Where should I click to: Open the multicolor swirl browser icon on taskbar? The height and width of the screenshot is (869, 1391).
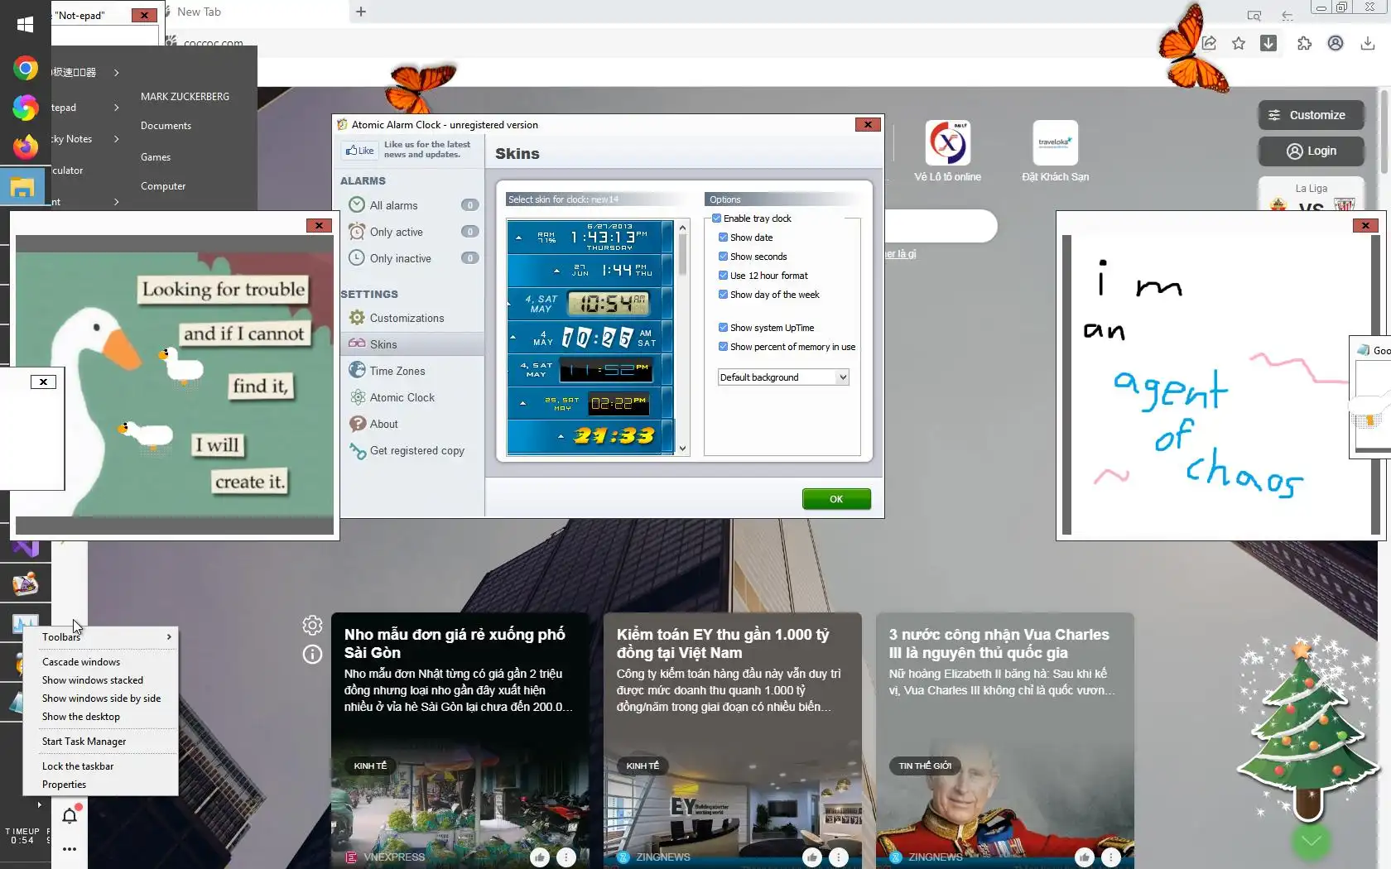tap(25, 108)
